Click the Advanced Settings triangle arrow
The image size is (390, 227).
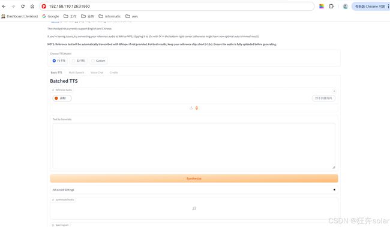[x=334, y=190]
